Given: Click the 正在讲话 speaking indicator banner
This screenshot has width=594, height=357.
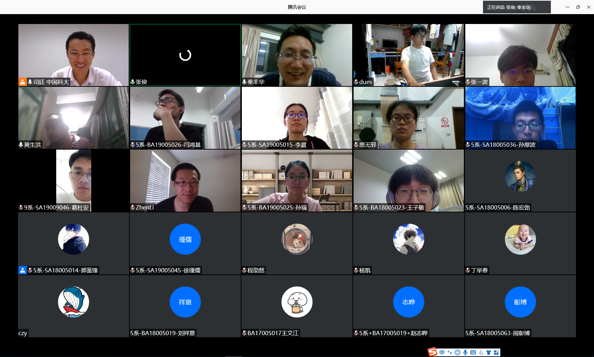Looking at the screenshot, I should point(517,7).
